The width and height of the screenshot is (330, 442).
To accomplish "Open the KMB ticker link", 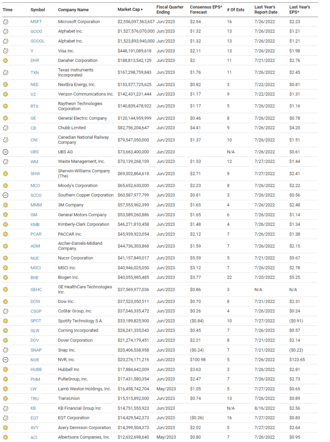I will (35, 224).
